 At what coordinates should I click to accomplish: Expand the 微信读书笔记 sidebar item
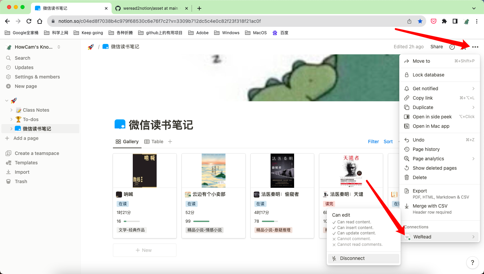coord(11,129)
